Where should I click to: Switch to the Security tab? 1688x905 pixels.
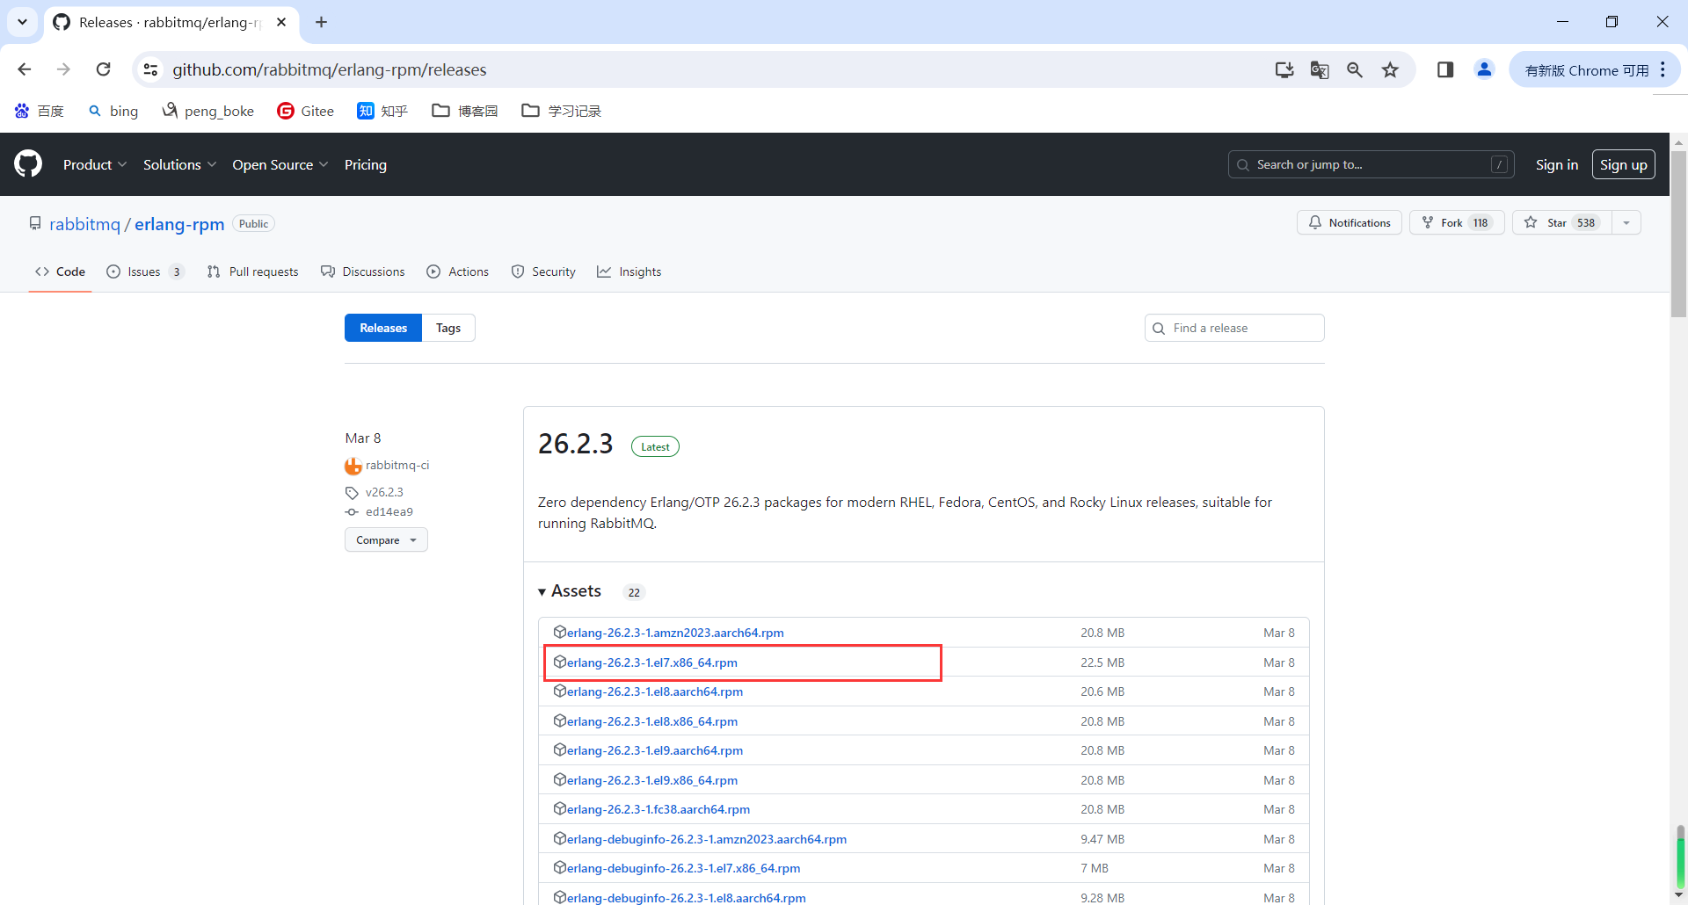click(543, 271)
